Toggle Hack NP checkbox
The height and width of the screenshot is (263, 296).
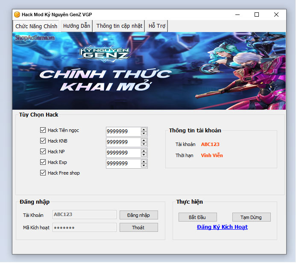pos(43,152)
